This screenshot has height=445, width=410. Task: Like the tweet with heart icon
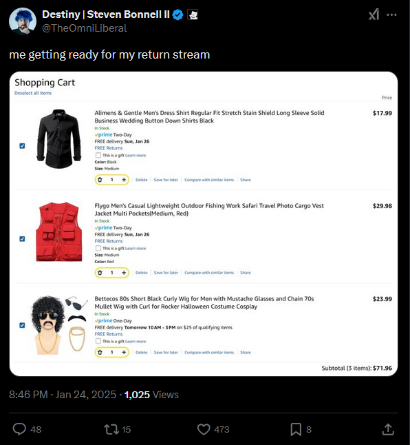(204, 429)
